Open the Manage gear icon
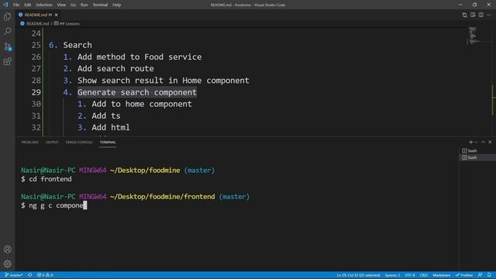The width and height of the screenshot is (496, 279). tap(7, 263)
